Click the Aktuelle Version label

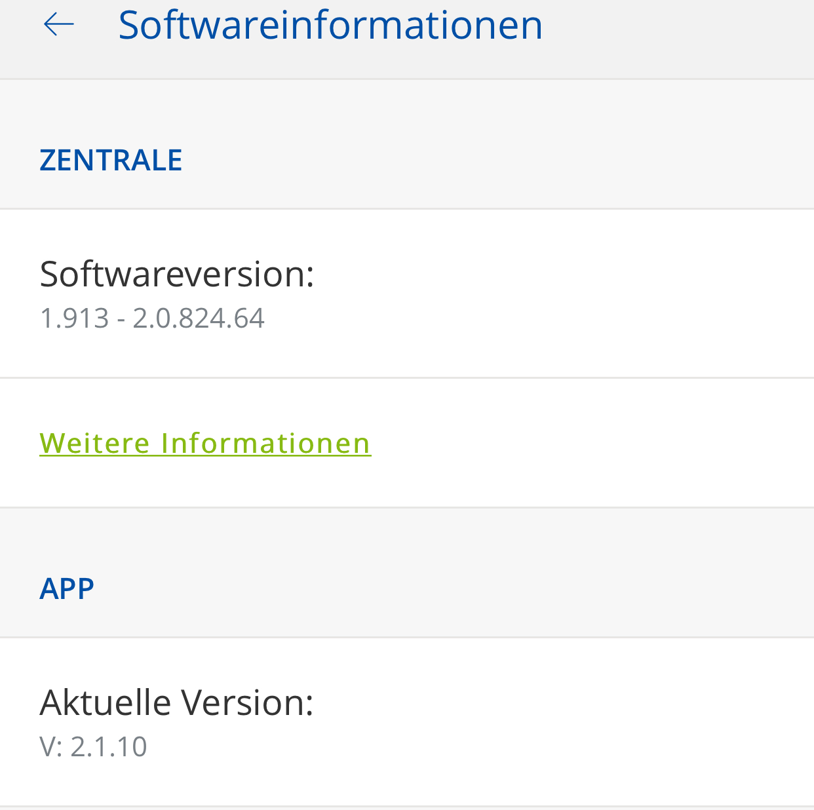(x=176, y=702)
